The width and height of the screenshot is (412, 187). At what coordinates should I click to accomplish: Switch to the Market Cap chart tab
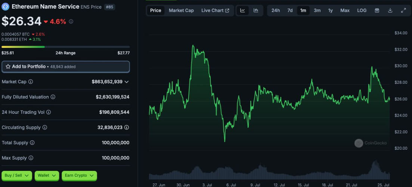pos(181,10)
